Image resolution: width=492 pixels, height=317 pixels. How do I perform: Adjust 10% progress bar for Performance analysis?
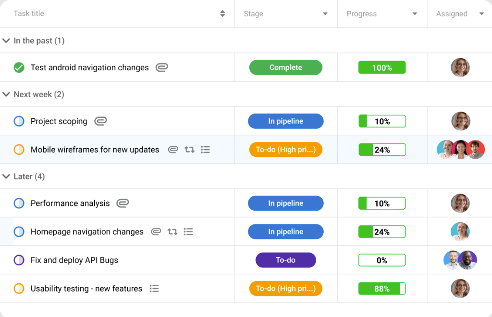point(382,203)
